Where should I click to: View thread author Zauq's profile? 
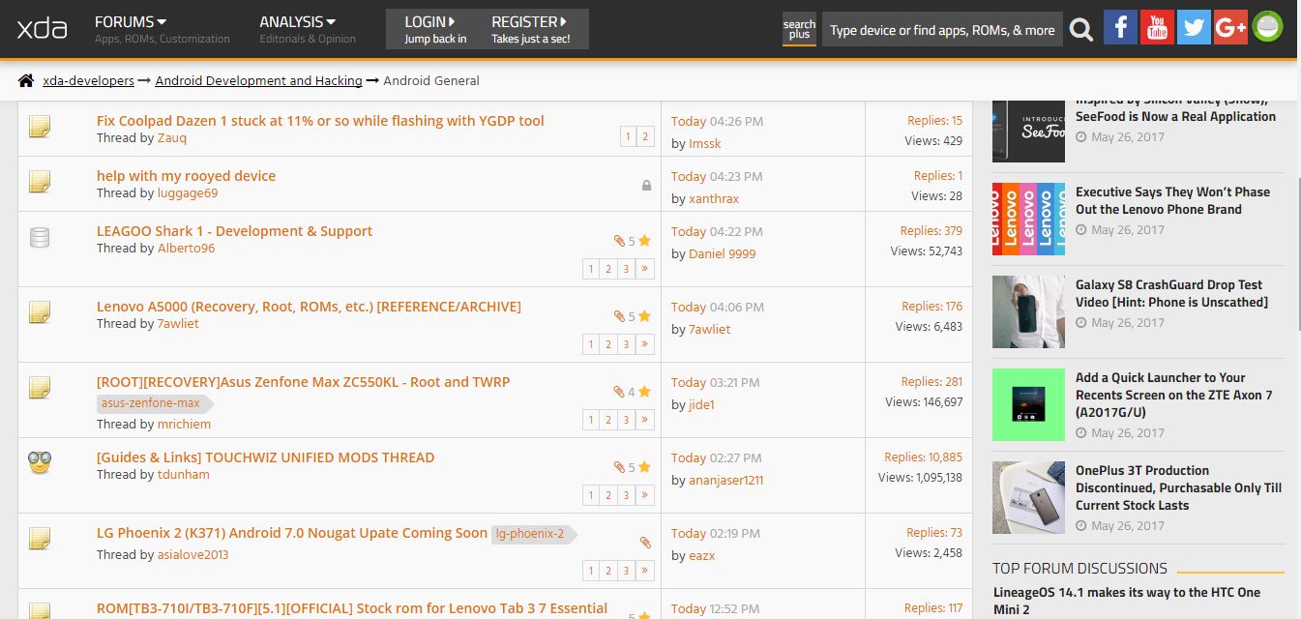[x=172, y=138]
